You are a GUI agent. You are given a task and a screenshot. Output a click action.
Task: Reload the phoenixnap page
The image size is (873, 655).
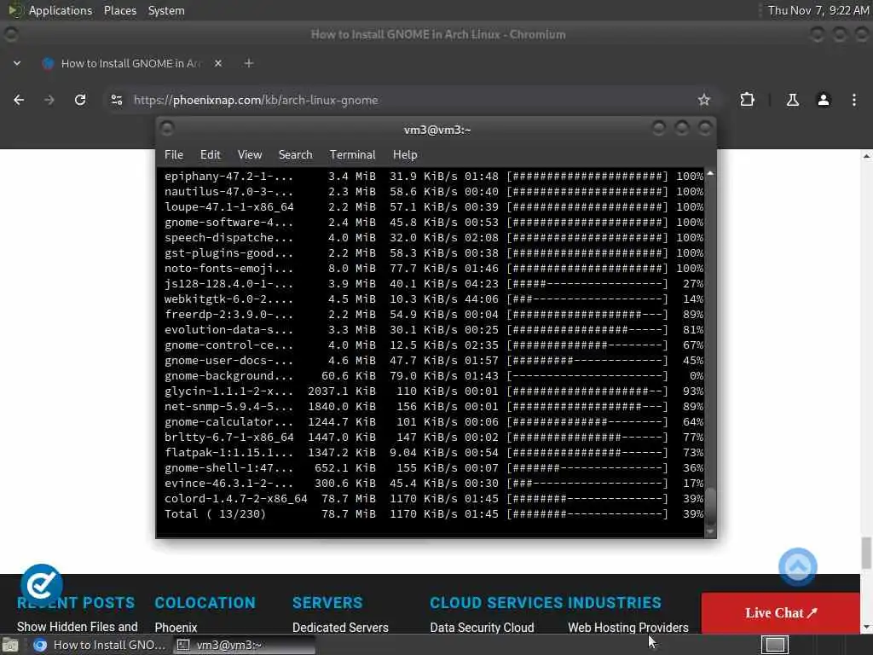80,100
